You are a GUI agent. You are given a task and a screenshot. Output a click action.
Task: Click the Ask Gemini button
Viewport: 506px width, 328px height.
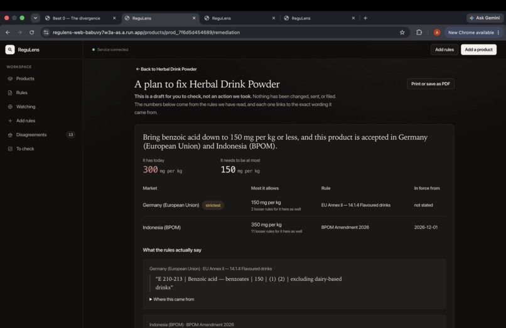pos(485,18)
